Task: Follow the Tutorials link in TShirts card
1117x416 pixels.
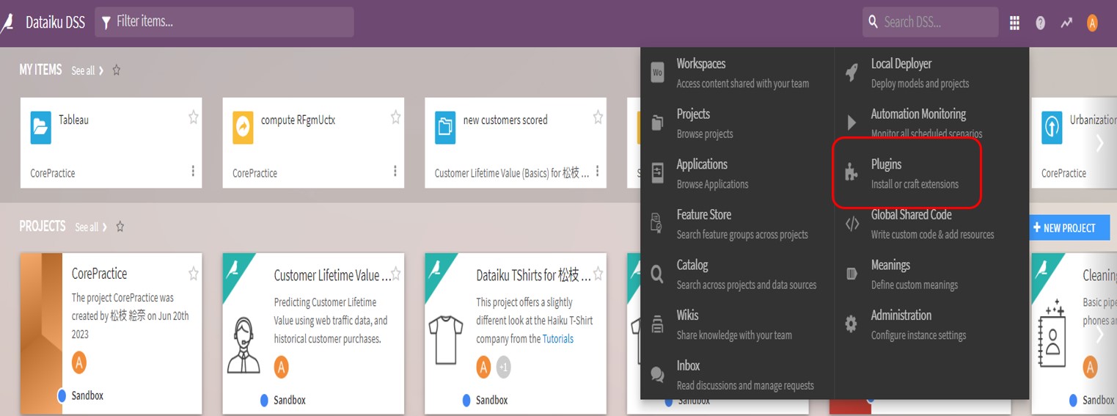Action: 558,339
